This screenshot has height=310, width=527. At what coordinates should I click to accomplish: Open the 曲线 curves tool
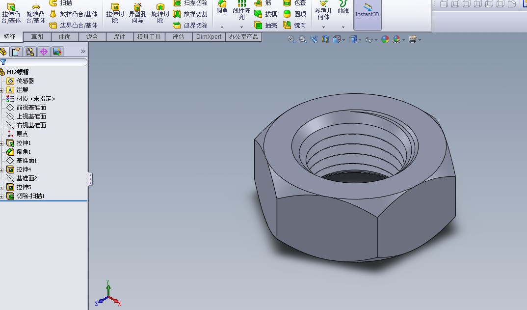point(343,7)
